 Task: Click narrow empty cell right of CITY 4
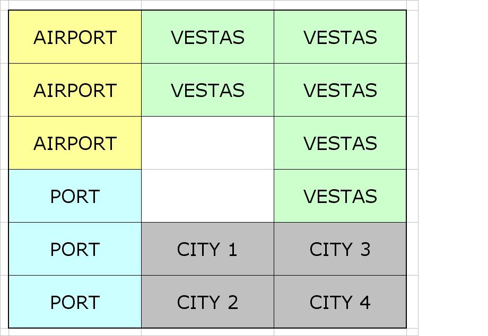click(x=412, y=302)
